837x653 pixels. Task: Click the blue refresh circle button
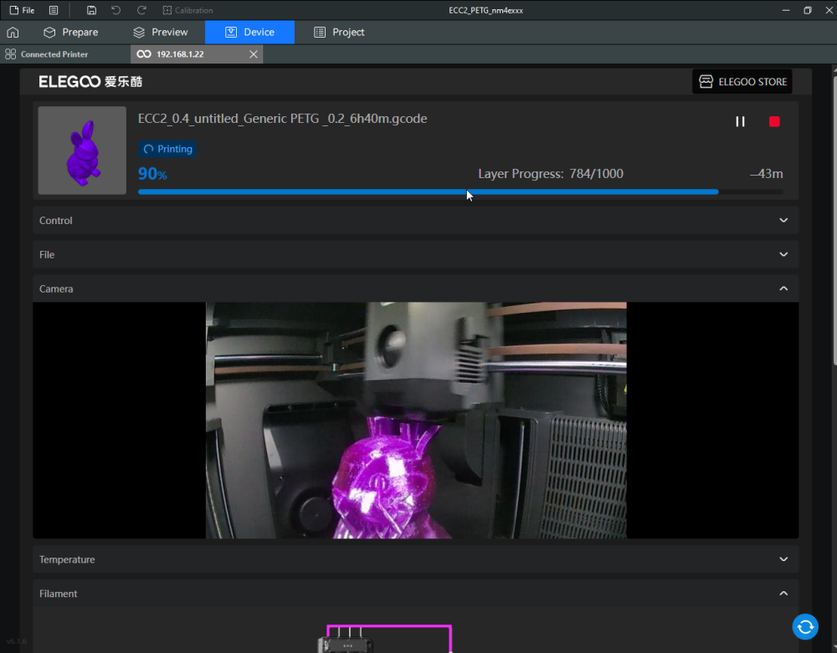pyautogui.click(x=805, y=626)
